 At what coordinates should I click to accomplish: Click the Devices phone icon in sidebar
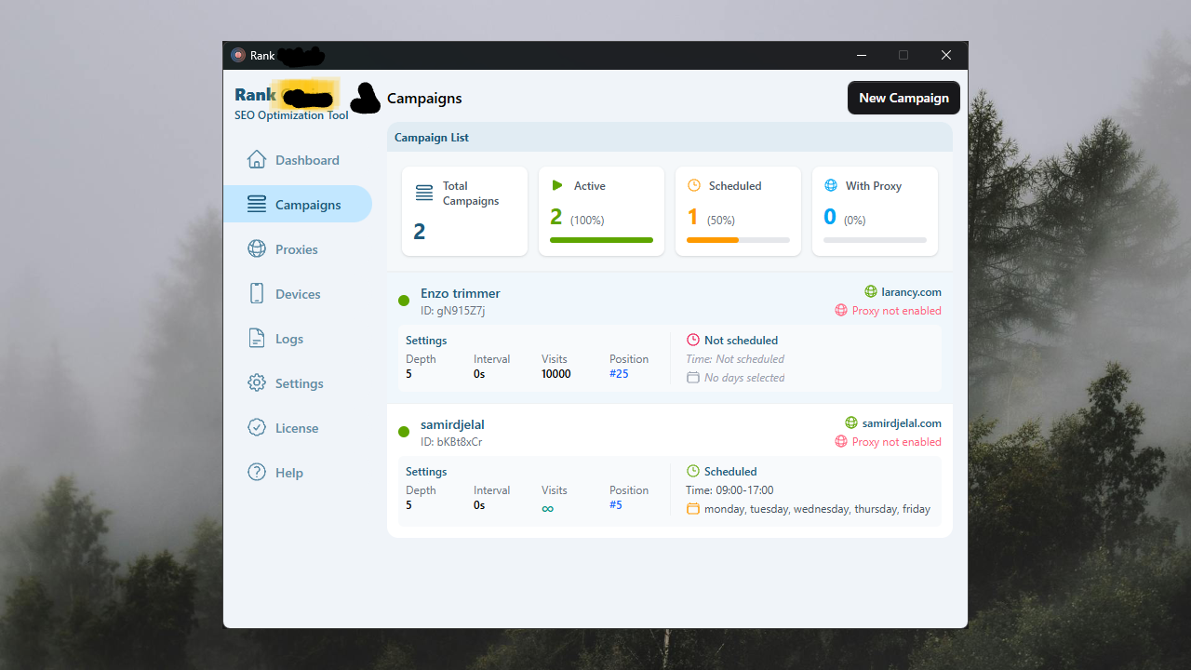coord(257,294)
